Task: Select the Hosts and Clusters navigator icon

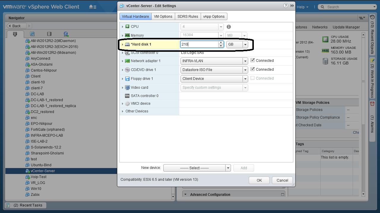Action: tap(15, 34)
